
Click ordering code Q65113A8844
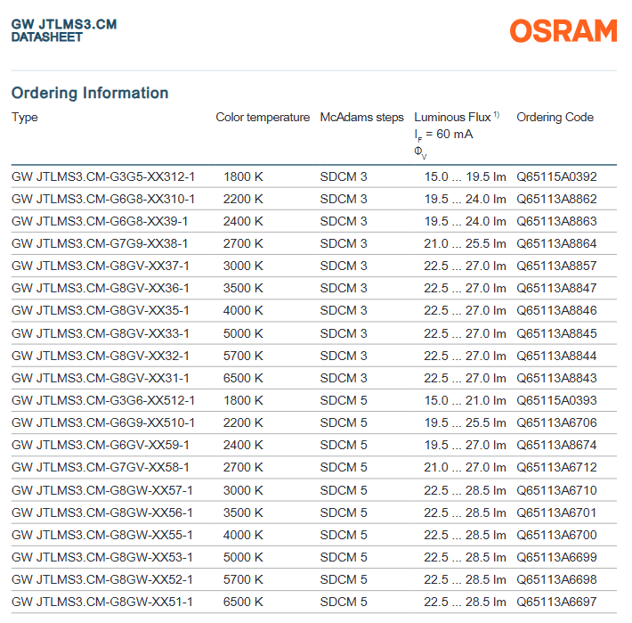pos(556,356)
